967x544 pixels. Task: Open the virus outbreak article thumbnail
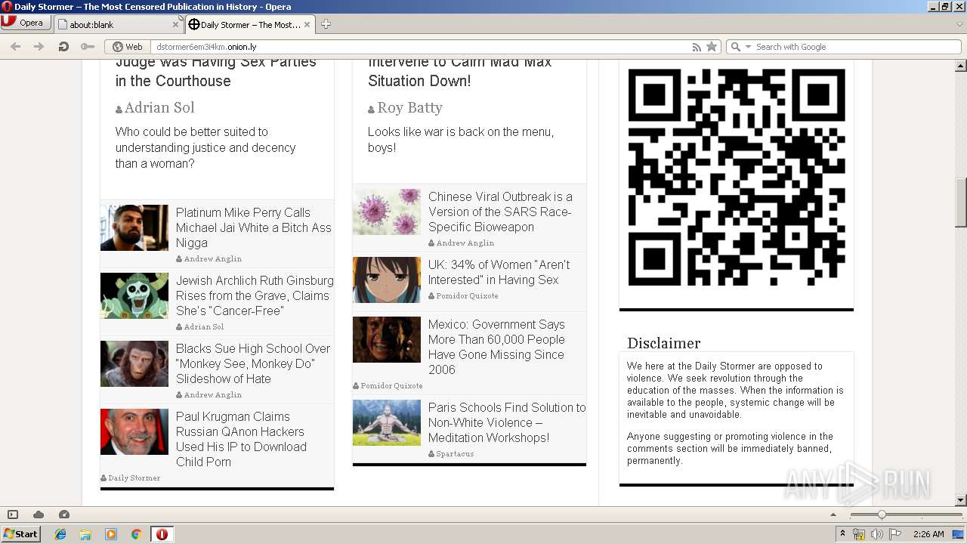point(387,212)
